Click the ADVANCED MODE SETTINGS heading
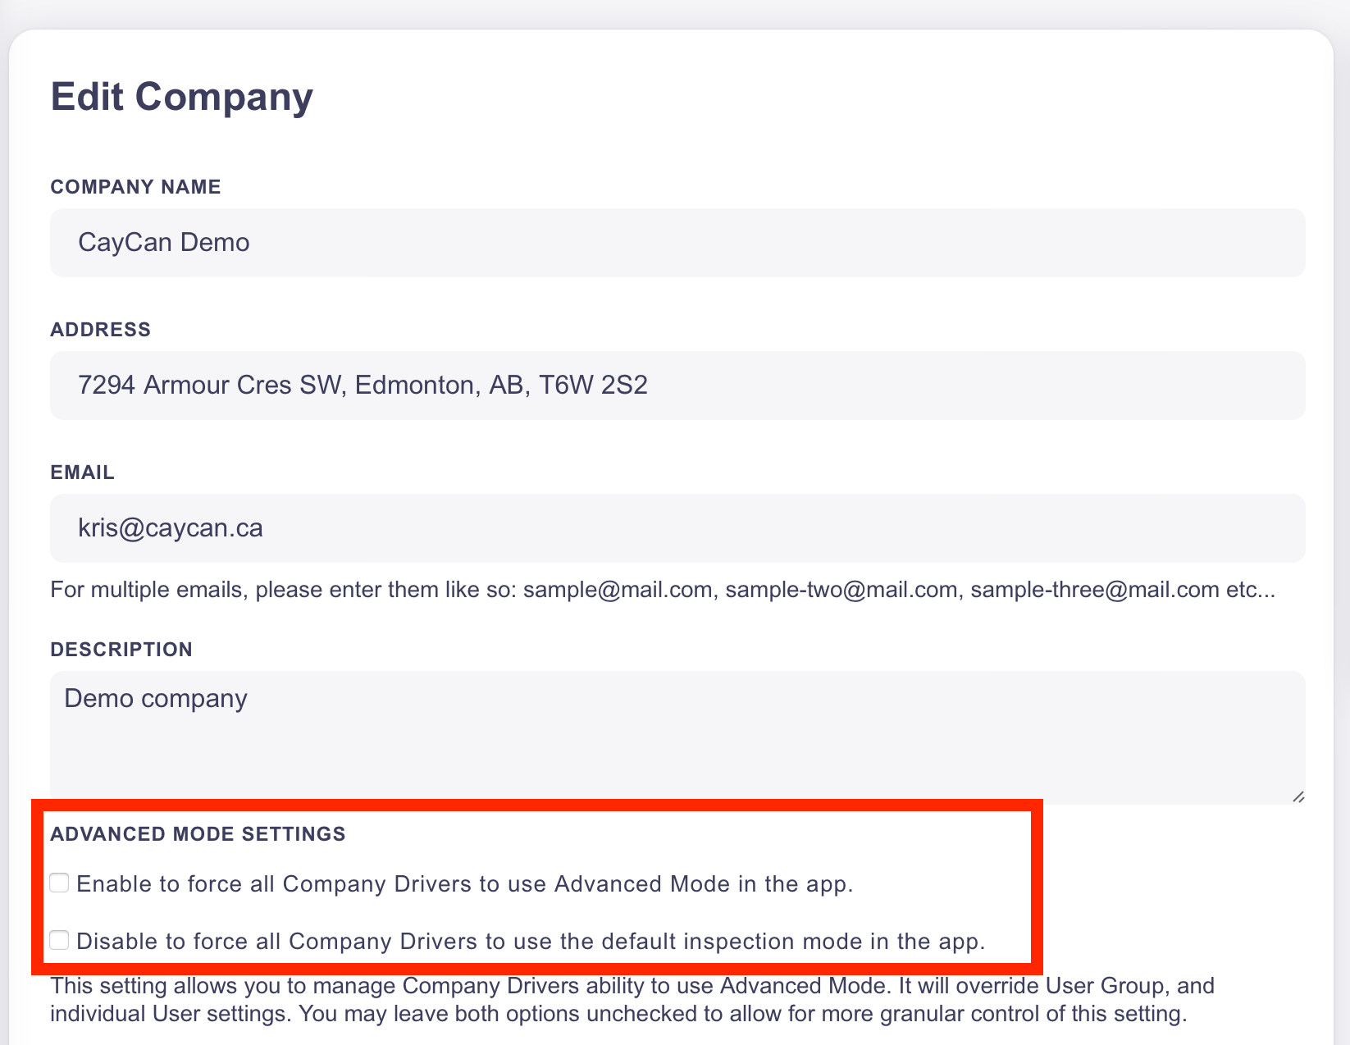The height and width of the screenshot is (1045, 1350). (x=198, y=834)
